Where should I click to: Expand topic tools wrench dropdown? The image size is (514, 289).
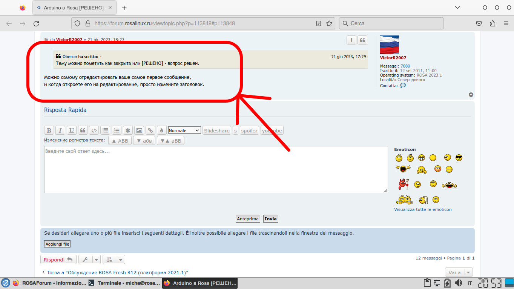(90, 260)
